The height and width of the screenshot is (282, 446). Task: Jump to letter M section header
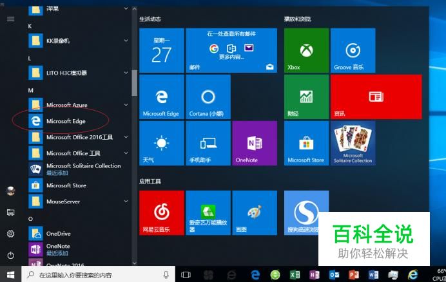(x=31, y=90)
